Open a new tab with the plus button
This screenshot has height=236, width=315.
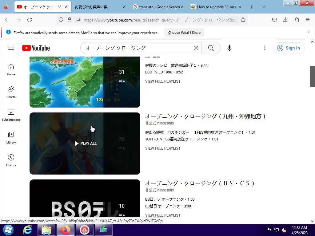252,7
